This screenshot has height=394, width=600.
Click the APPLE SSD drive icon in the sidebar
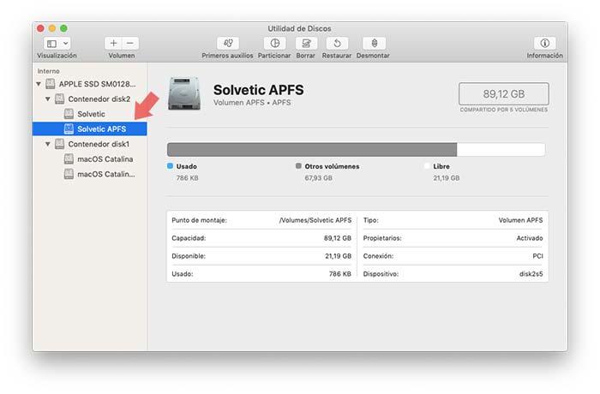pos(50,84)
